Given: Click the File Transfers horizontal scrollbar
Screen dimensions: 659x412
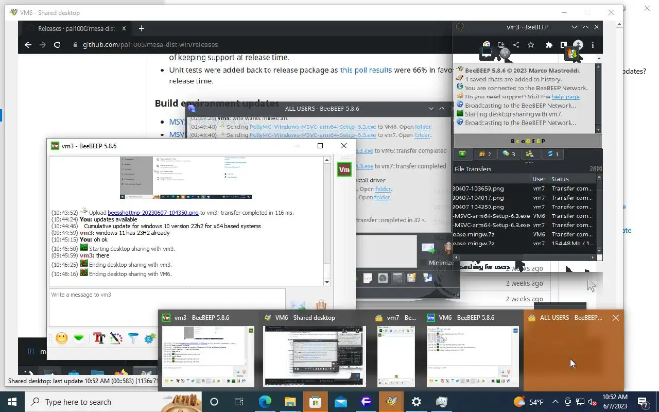Looking at the screenshot, I should (524, 257).
